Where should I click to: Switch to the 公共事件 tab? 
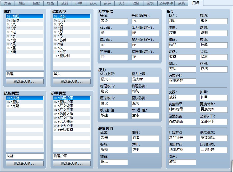click(x=166, y=3)
